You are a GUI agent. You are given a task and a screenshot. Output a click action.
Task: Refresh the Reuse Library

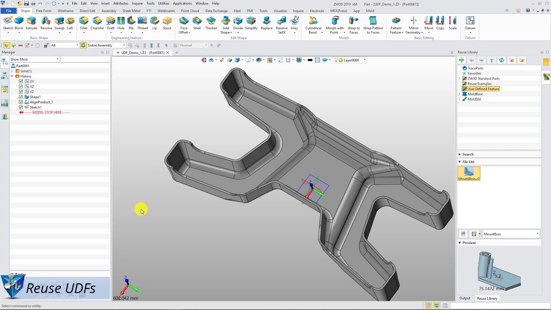pyautogui.click(x=501, y=60)
